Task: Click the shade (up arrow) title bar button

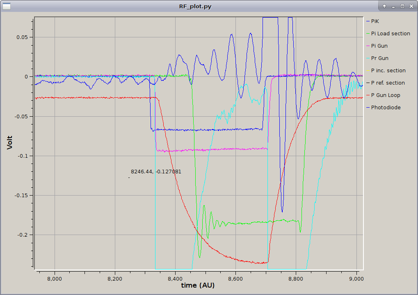Action: tap(384, 6)
